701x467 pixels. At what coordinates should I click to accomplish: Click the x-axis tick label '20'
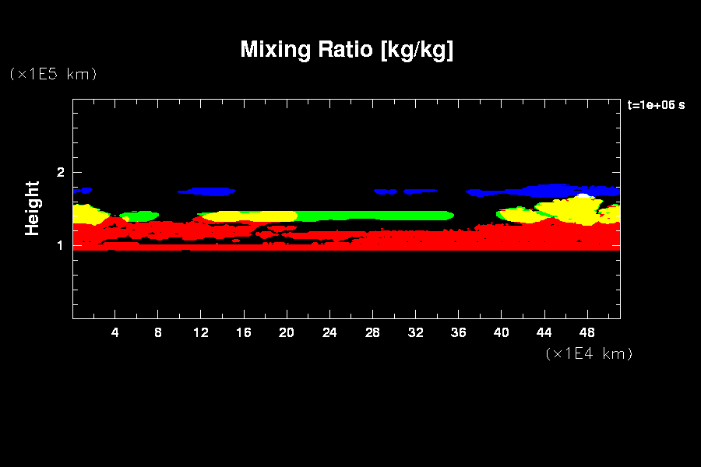287,332
